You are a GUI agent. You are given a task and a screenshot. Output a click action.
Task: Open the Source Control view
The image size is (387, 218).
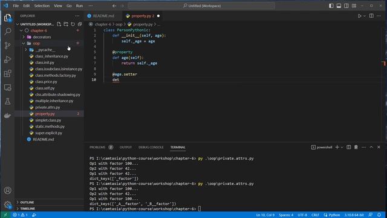coord(8,45)
